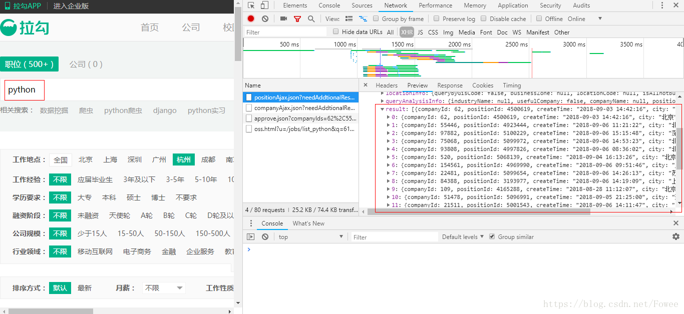Image resolution: width=684 pixels, height=314 pixels.
Task: Select the positionAjax.json request row
Action: pyautogui.click(x=301, y=97)
